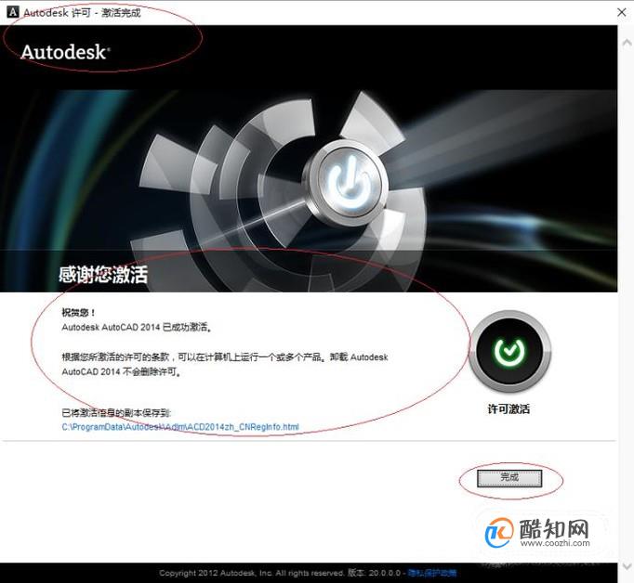The image size is (634, 583).
Task: Click the scroll down arrow on scrollbar
Action: (627, 566)
